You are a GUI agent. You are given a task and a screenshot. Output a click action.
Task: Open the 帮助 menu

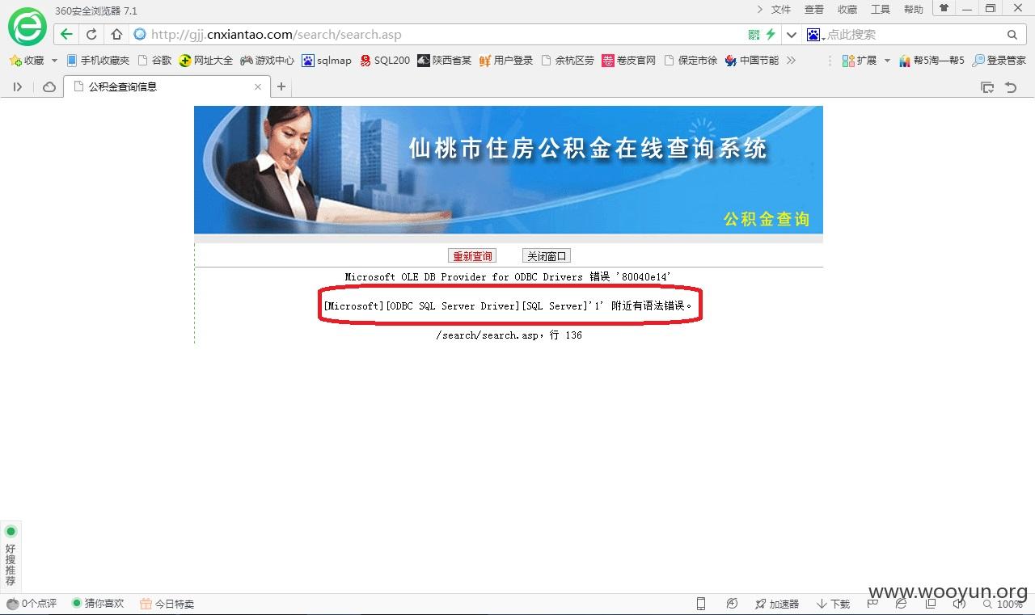(x=914, y=10)
